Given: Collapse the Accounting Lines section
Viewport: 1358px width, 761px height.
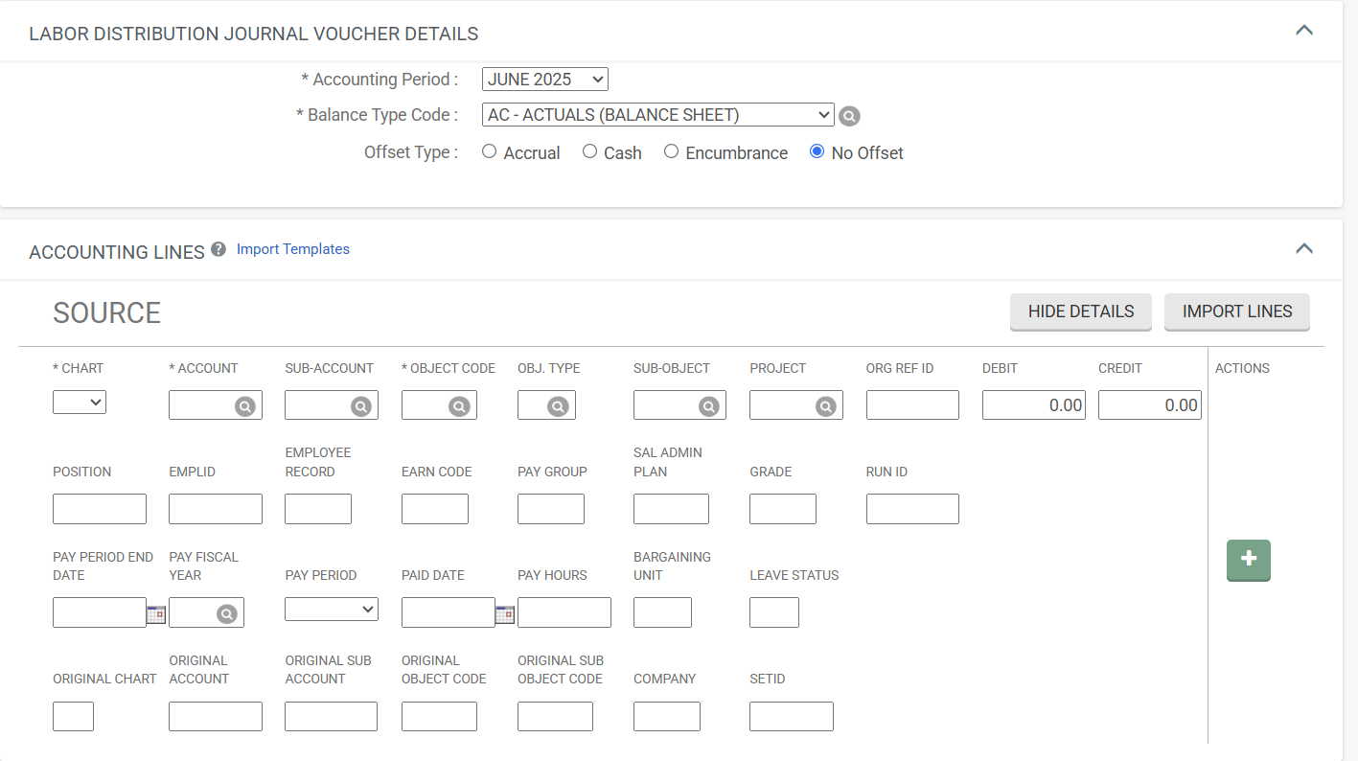Looking at the screenshot, I should [x=1303, y=249].
